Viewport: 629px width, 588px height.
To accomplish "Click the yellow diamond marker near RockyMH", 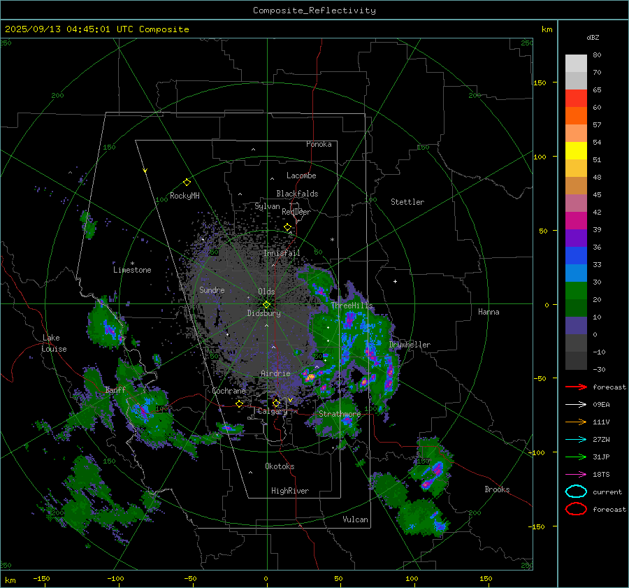I will 187,182.
